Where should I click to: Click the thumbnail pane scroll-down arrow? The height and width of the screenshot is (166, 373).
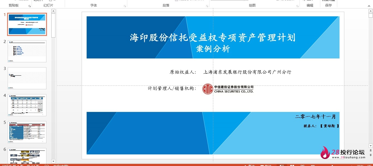click(53, 161)
